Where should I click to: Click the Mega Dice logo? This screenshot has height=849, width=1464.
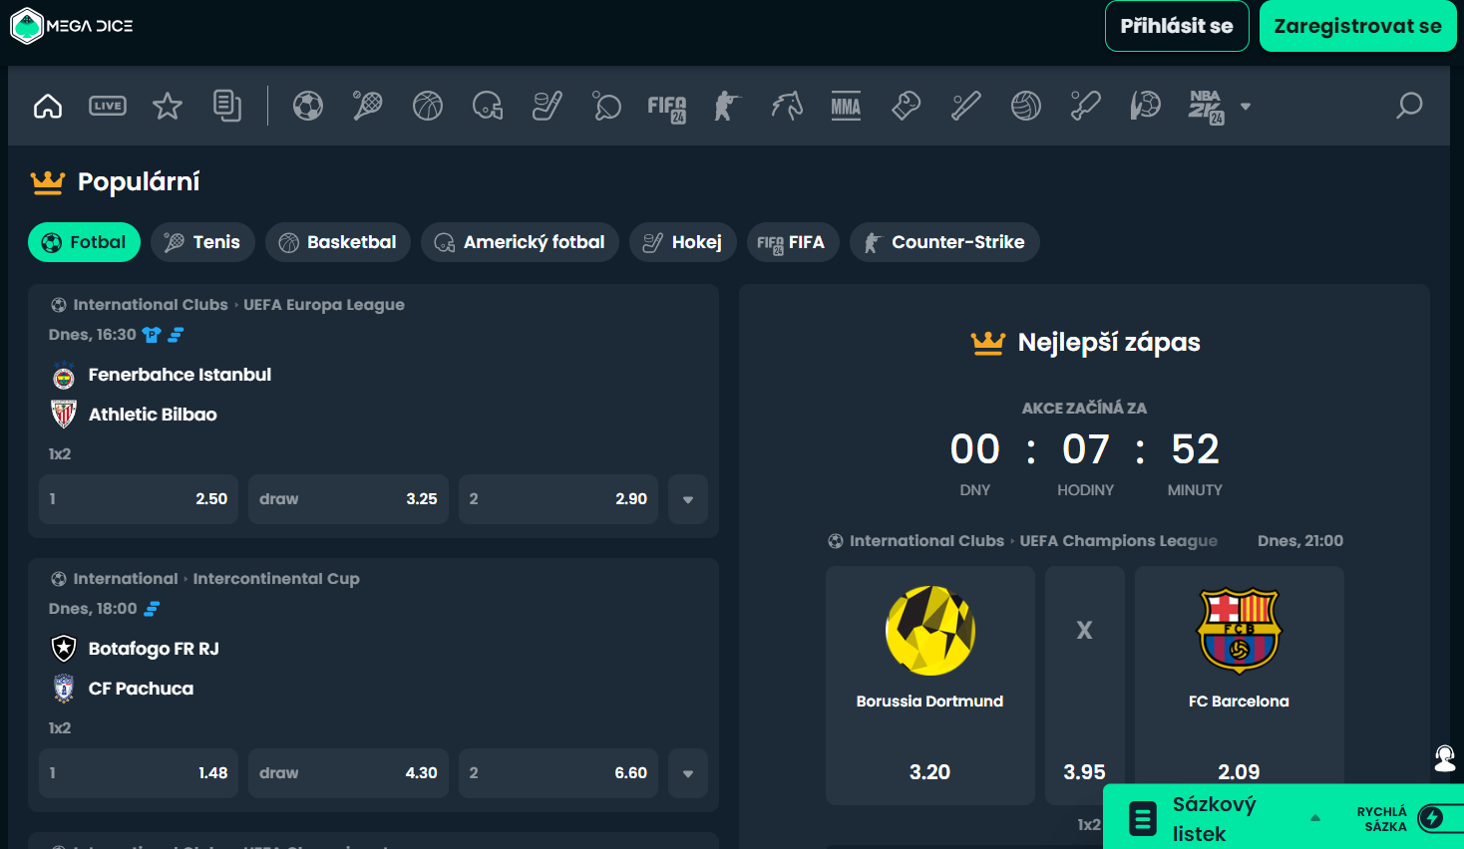(72, 26)
